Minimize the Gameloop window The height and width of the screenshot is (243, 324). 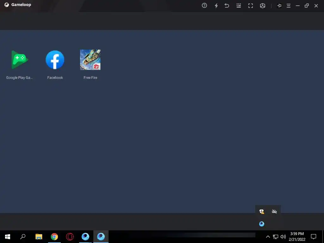tap(298, 6)
